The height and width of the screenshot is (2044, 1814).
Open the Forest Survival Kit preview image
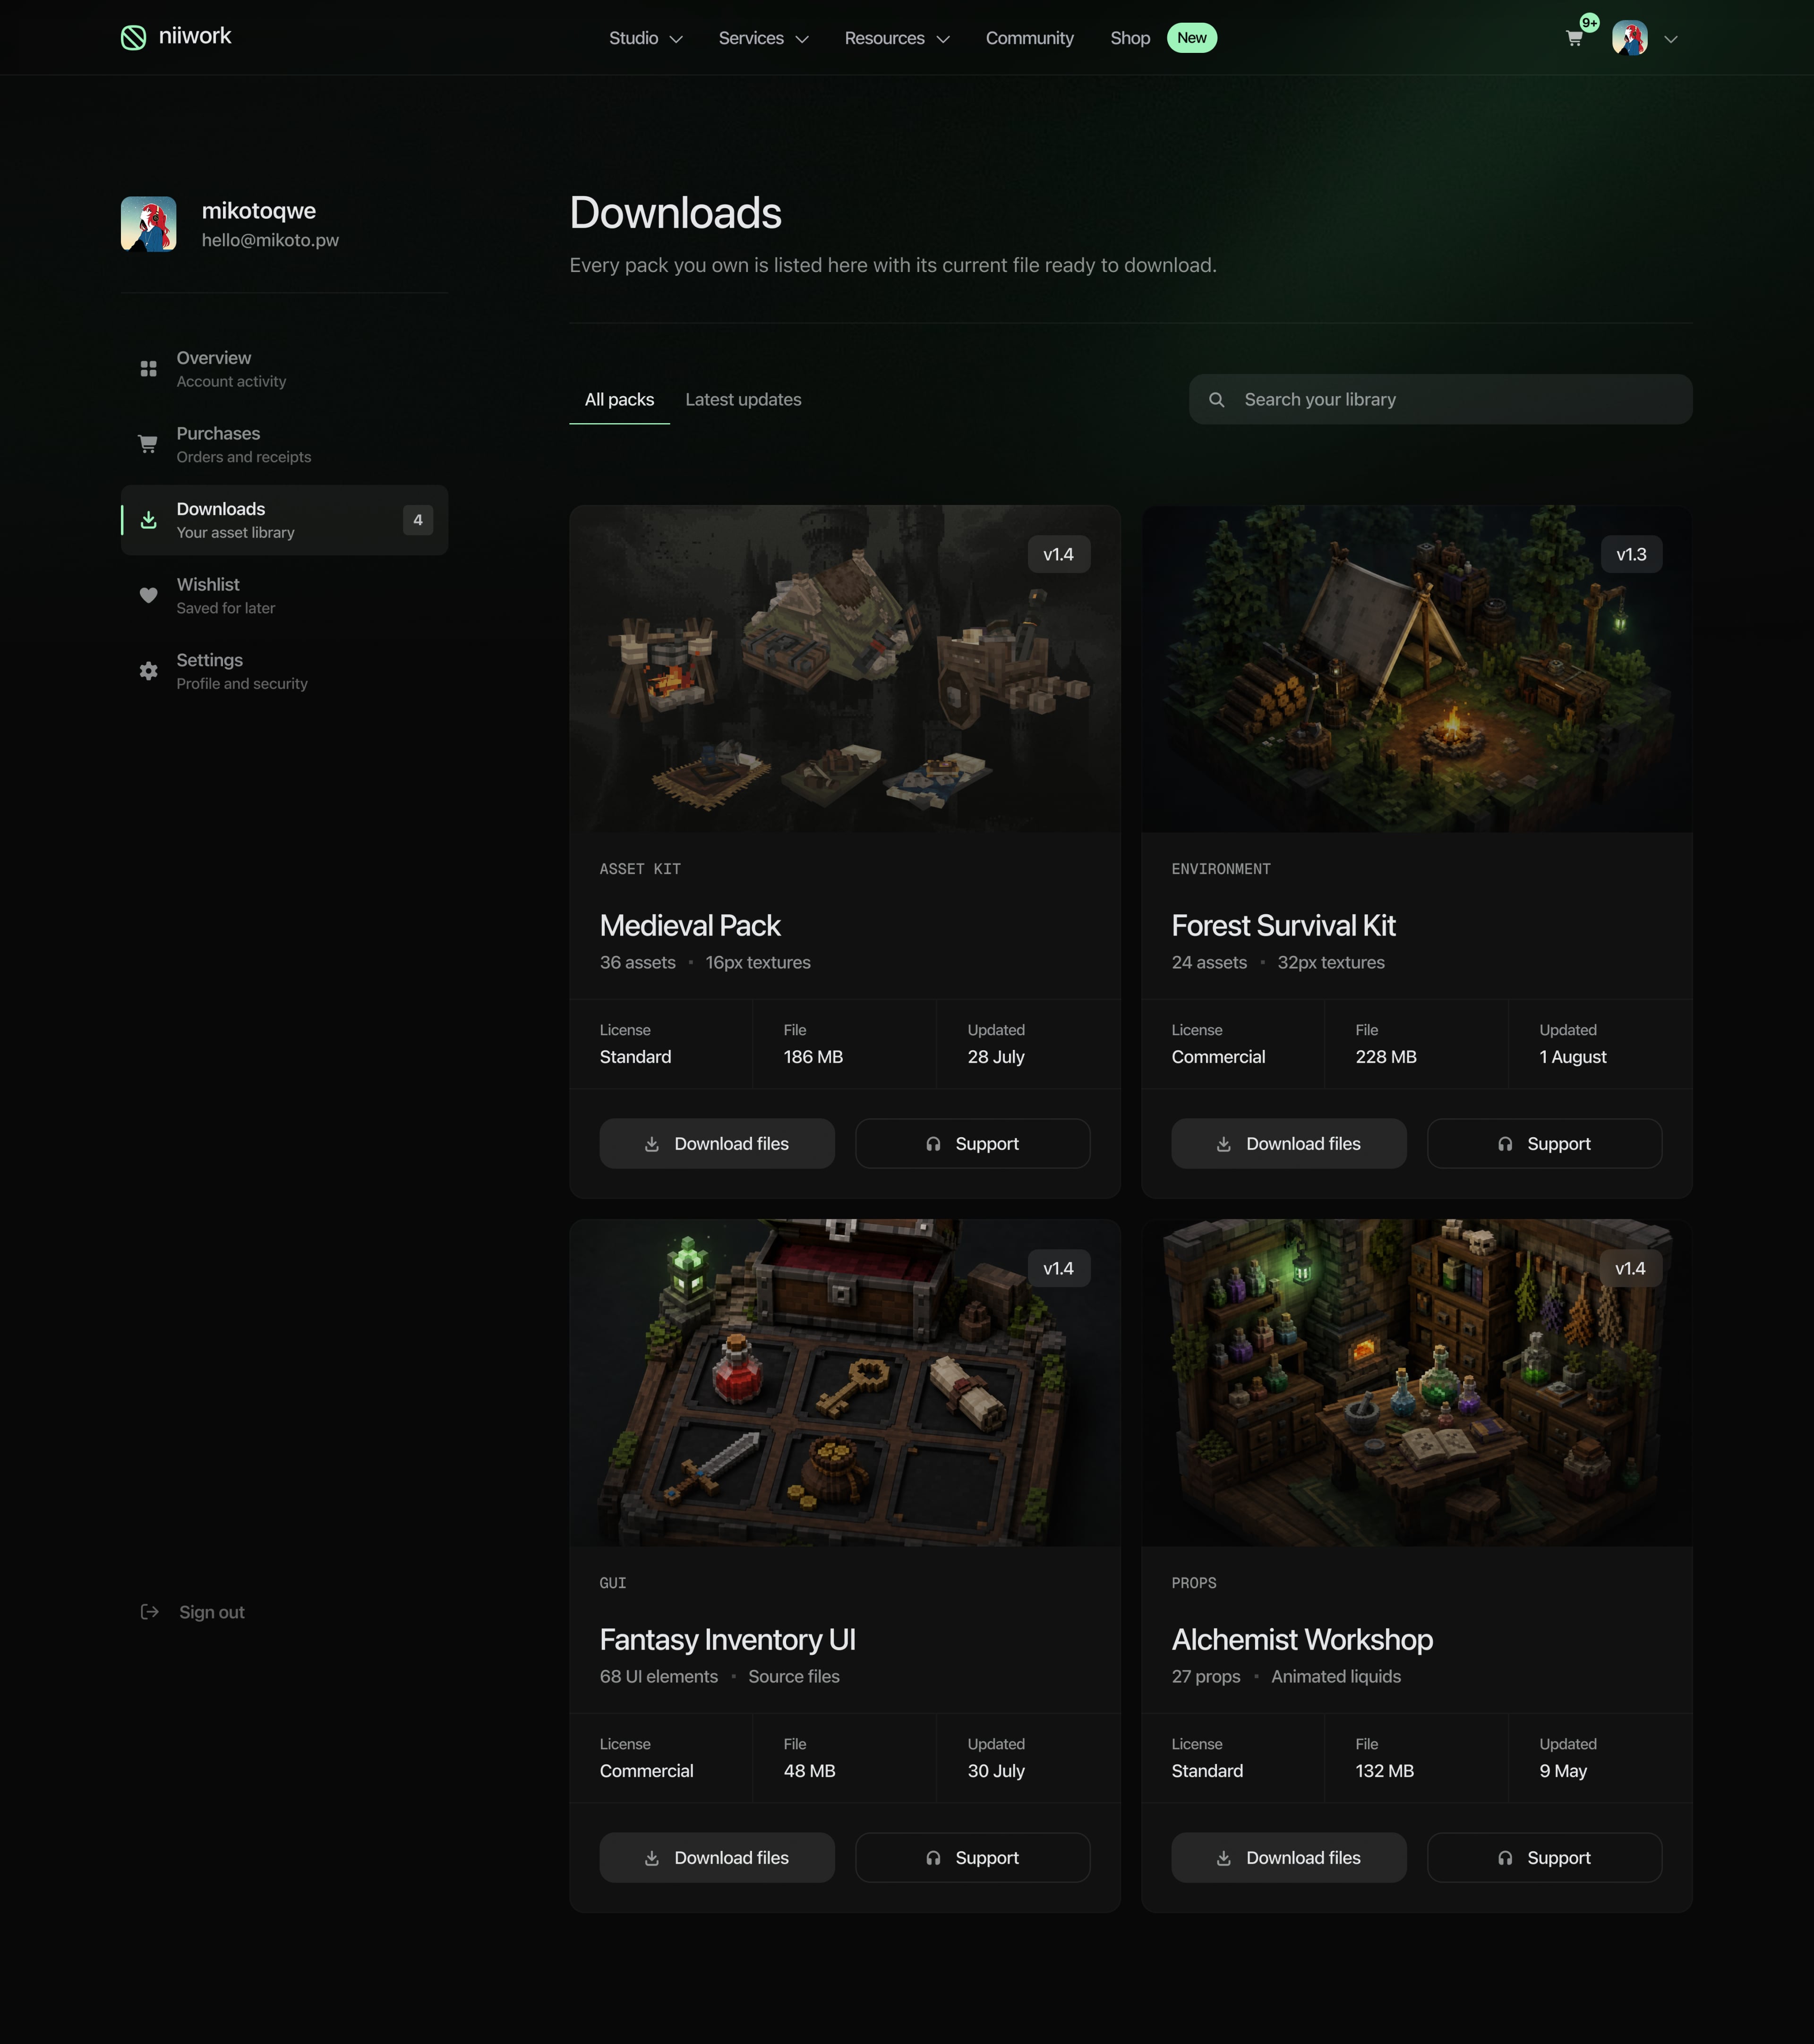(1417, 669)
